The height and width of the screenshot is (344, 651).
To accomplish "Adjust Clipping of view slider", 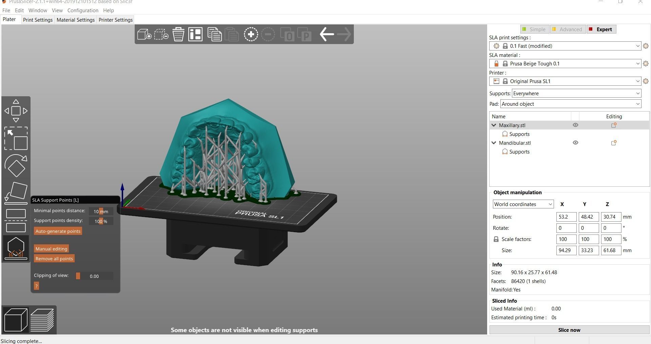I will pos(94,276).
